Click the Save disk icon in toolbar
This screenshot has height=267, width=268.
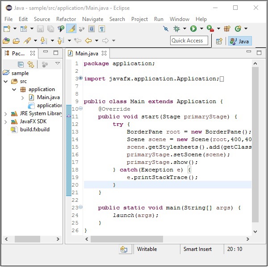click(40, 29)
